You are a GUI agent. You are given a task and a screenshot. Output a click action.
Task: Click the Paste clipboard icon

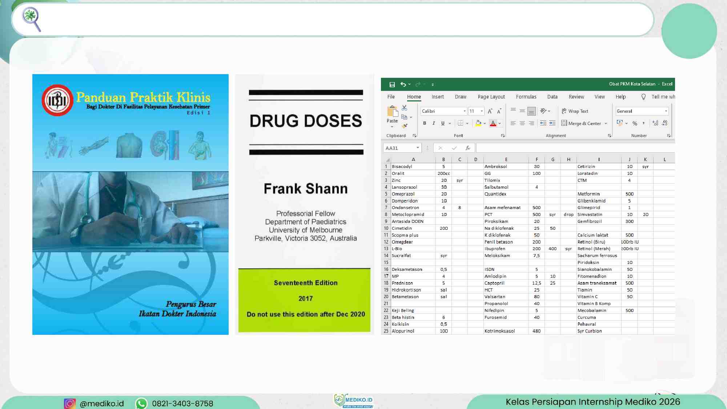[x=392, y=111]
